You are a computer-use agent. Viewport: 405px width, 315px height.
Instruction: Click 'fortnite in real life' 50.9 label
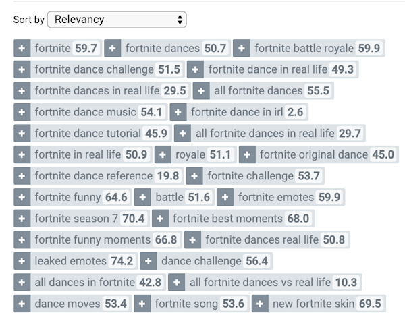78,154
